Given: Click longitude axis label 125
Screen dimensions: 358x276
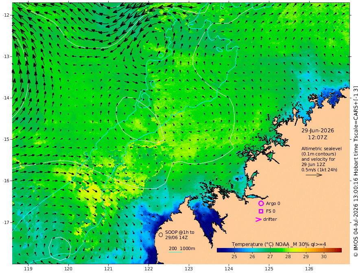Looking at the screenshot, I should (x=269, y=269).
